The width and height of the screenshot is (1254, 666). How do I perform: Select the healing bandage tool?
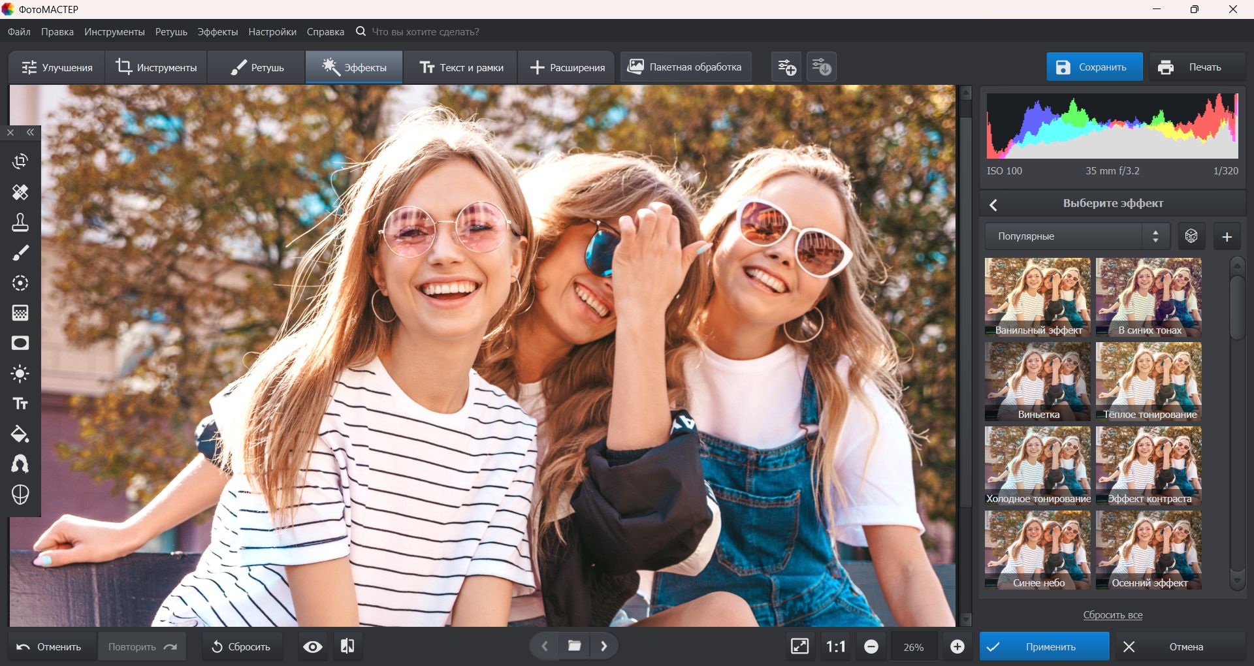(x=20, y=193)
